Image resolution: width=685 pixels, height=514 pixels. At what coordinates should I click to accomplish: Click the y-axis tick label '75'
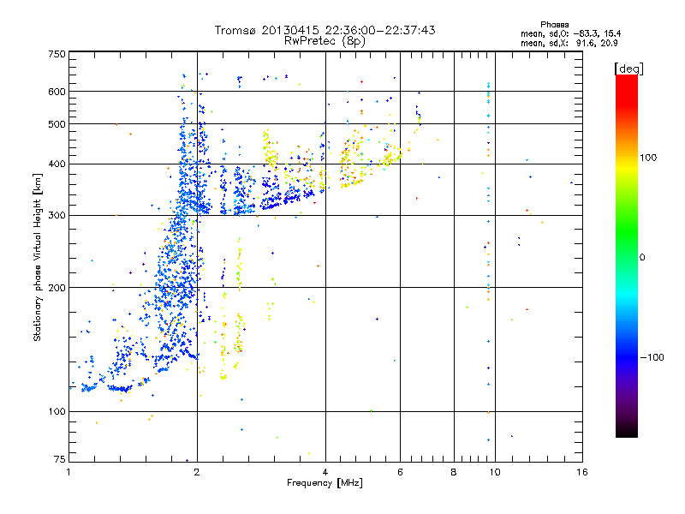click(60, 459)
